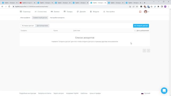The image size is (171, 96).
Task: Close the YouTube browser tab
Action: coord(34,3)
